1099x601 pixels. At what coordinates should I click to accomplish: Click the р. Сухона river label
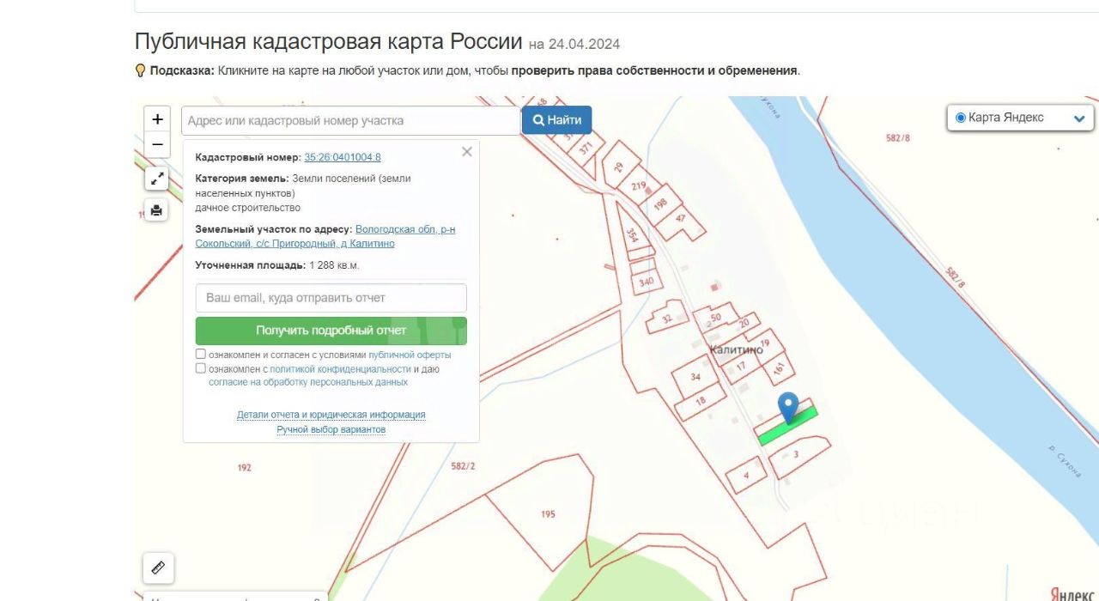point(1065,460)
